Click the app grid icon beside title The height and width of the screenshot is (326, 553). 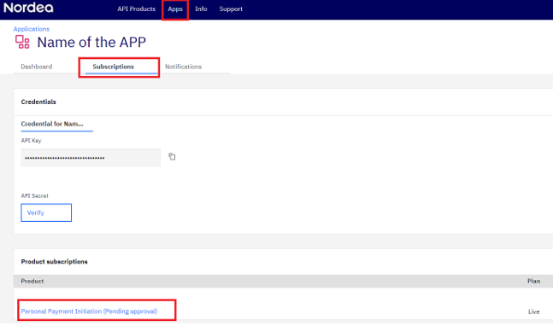(22, 42)
